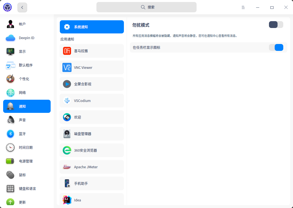Click the 手机助手 app name
293x208 pixels.
81,183
